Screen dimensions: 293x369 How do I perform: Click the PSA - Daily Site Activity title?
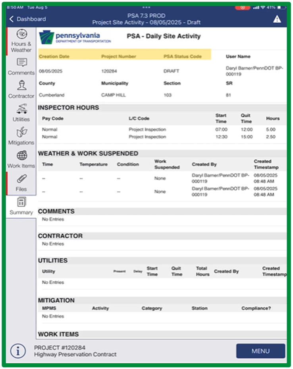164,36
